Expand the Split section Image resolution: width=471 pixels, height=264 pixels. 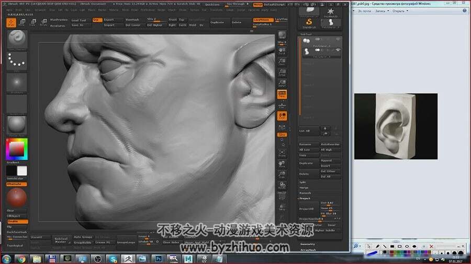[x=303, y=182]
